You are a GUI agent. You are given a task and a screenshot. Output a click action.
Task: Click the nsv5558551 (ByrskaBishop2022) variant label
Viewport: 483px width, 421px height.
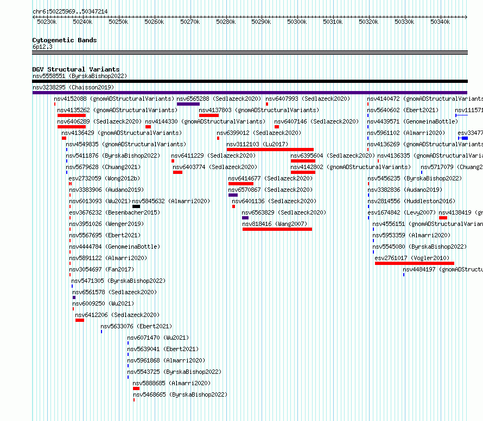point(80,76)
